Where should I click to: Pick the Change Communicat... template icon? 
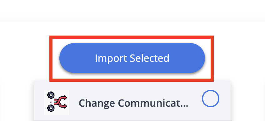(56, 102)
